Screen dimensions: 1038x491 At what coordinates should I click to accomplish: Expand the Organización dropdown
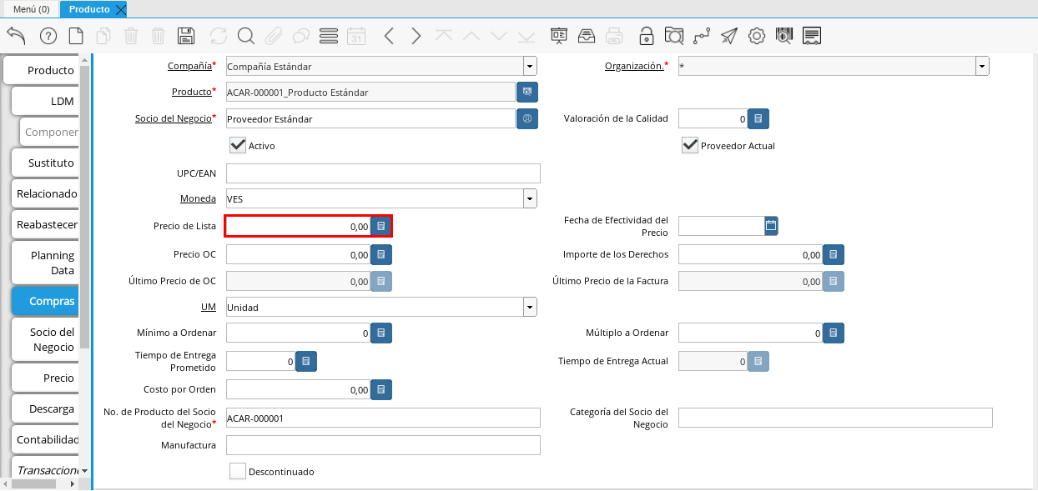click(x=982, y=67)
